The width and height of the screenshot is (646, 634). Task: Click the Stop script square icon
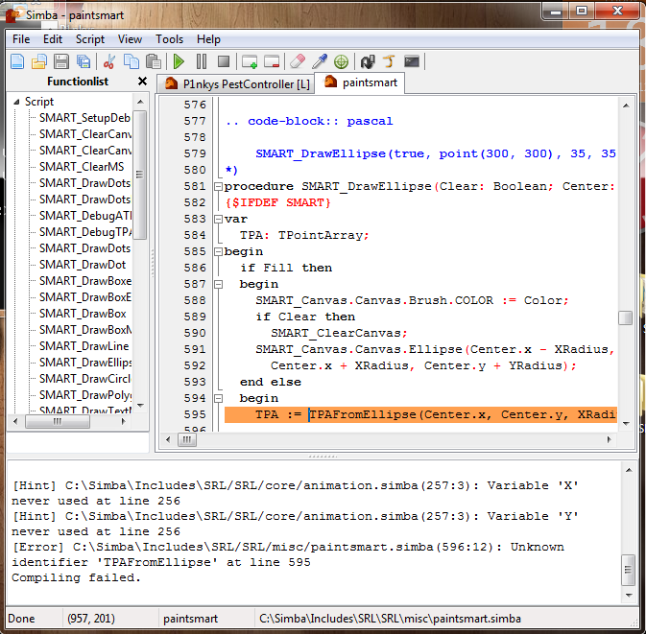point(224,61)
